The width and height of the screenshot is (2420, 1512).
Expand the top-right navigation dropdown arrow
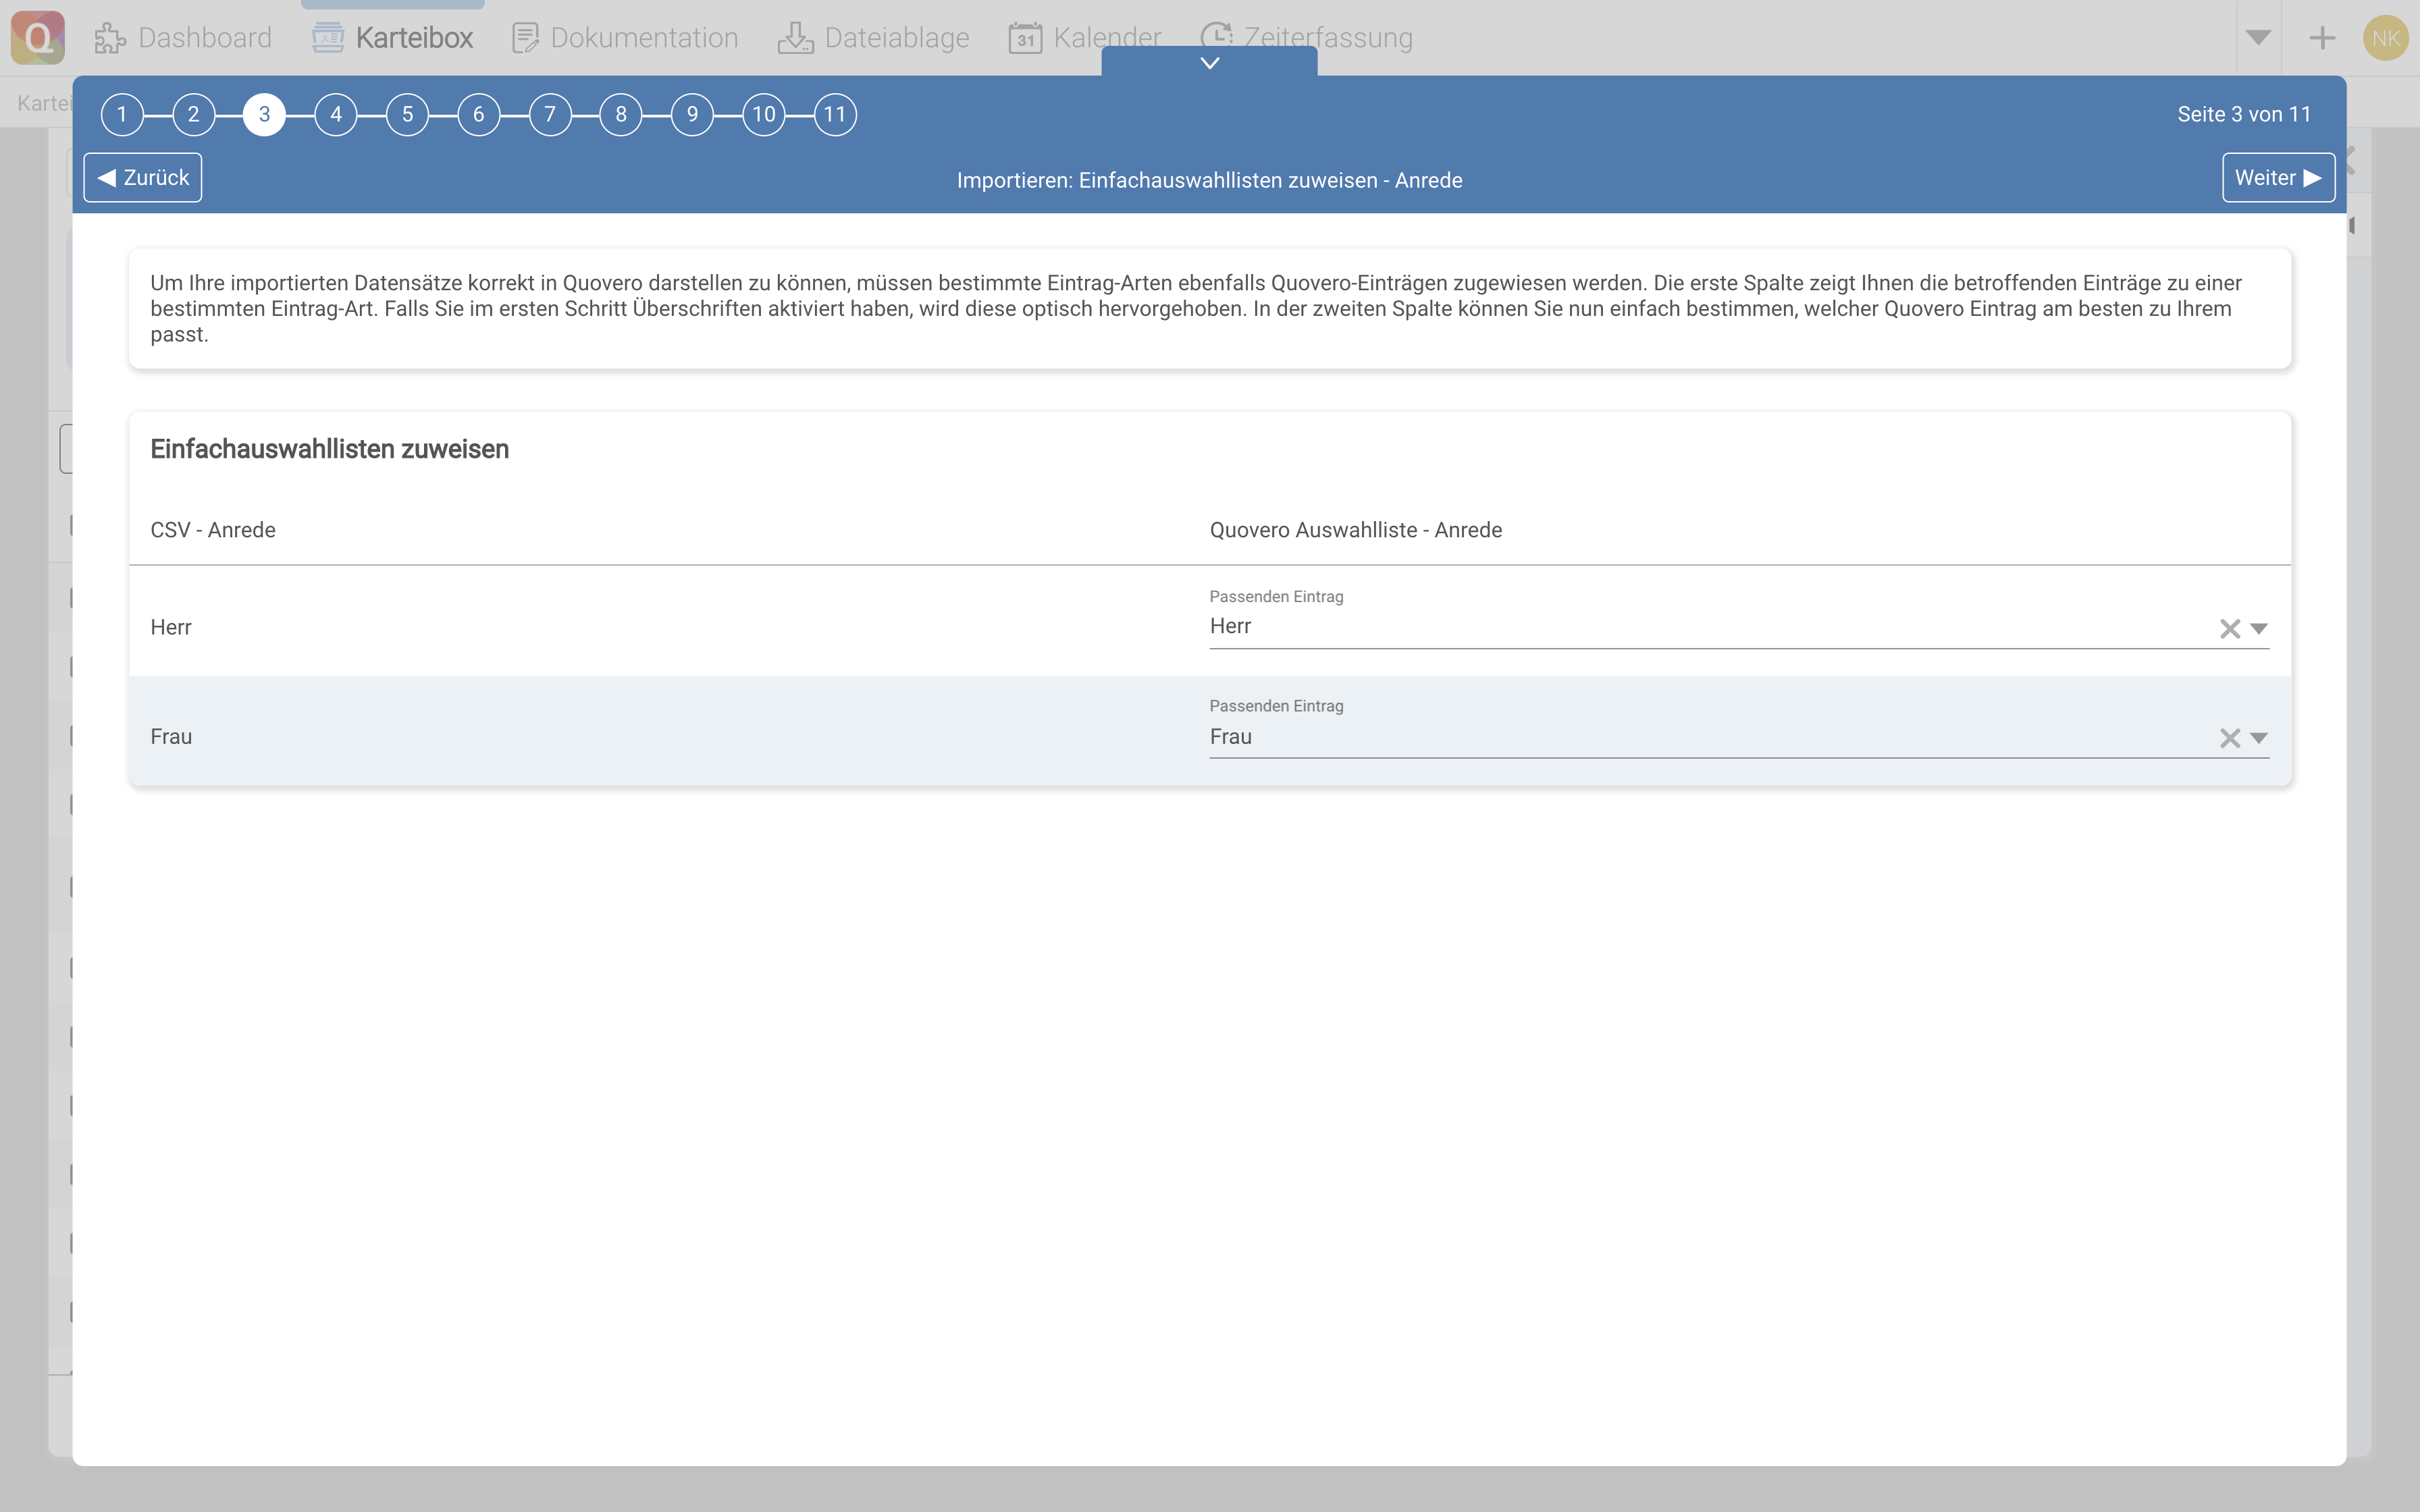tap(2257, 38)
